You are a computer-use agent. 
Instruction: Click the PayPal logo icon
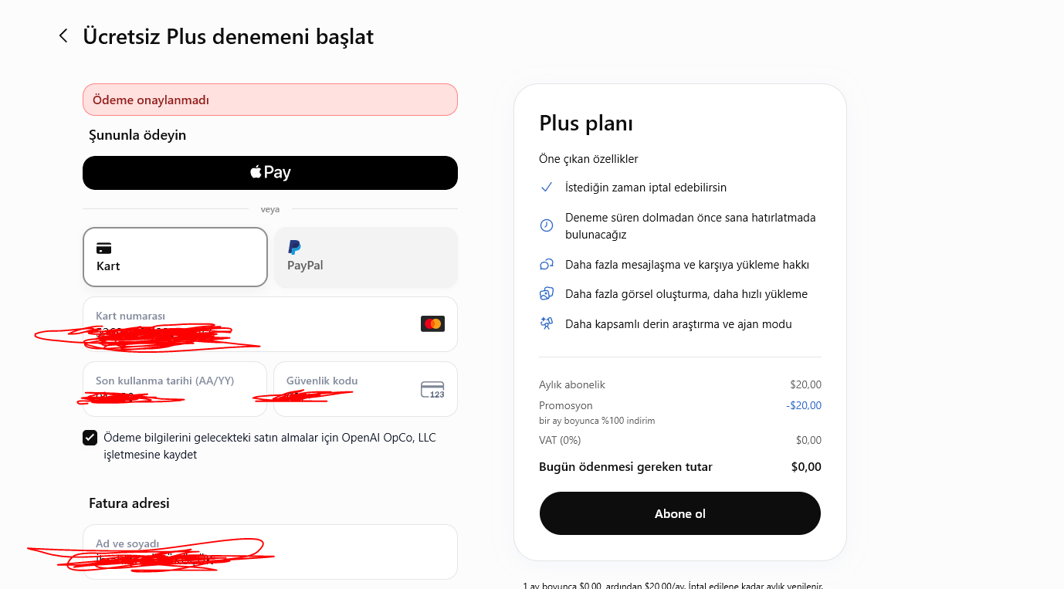click(294, 247)
